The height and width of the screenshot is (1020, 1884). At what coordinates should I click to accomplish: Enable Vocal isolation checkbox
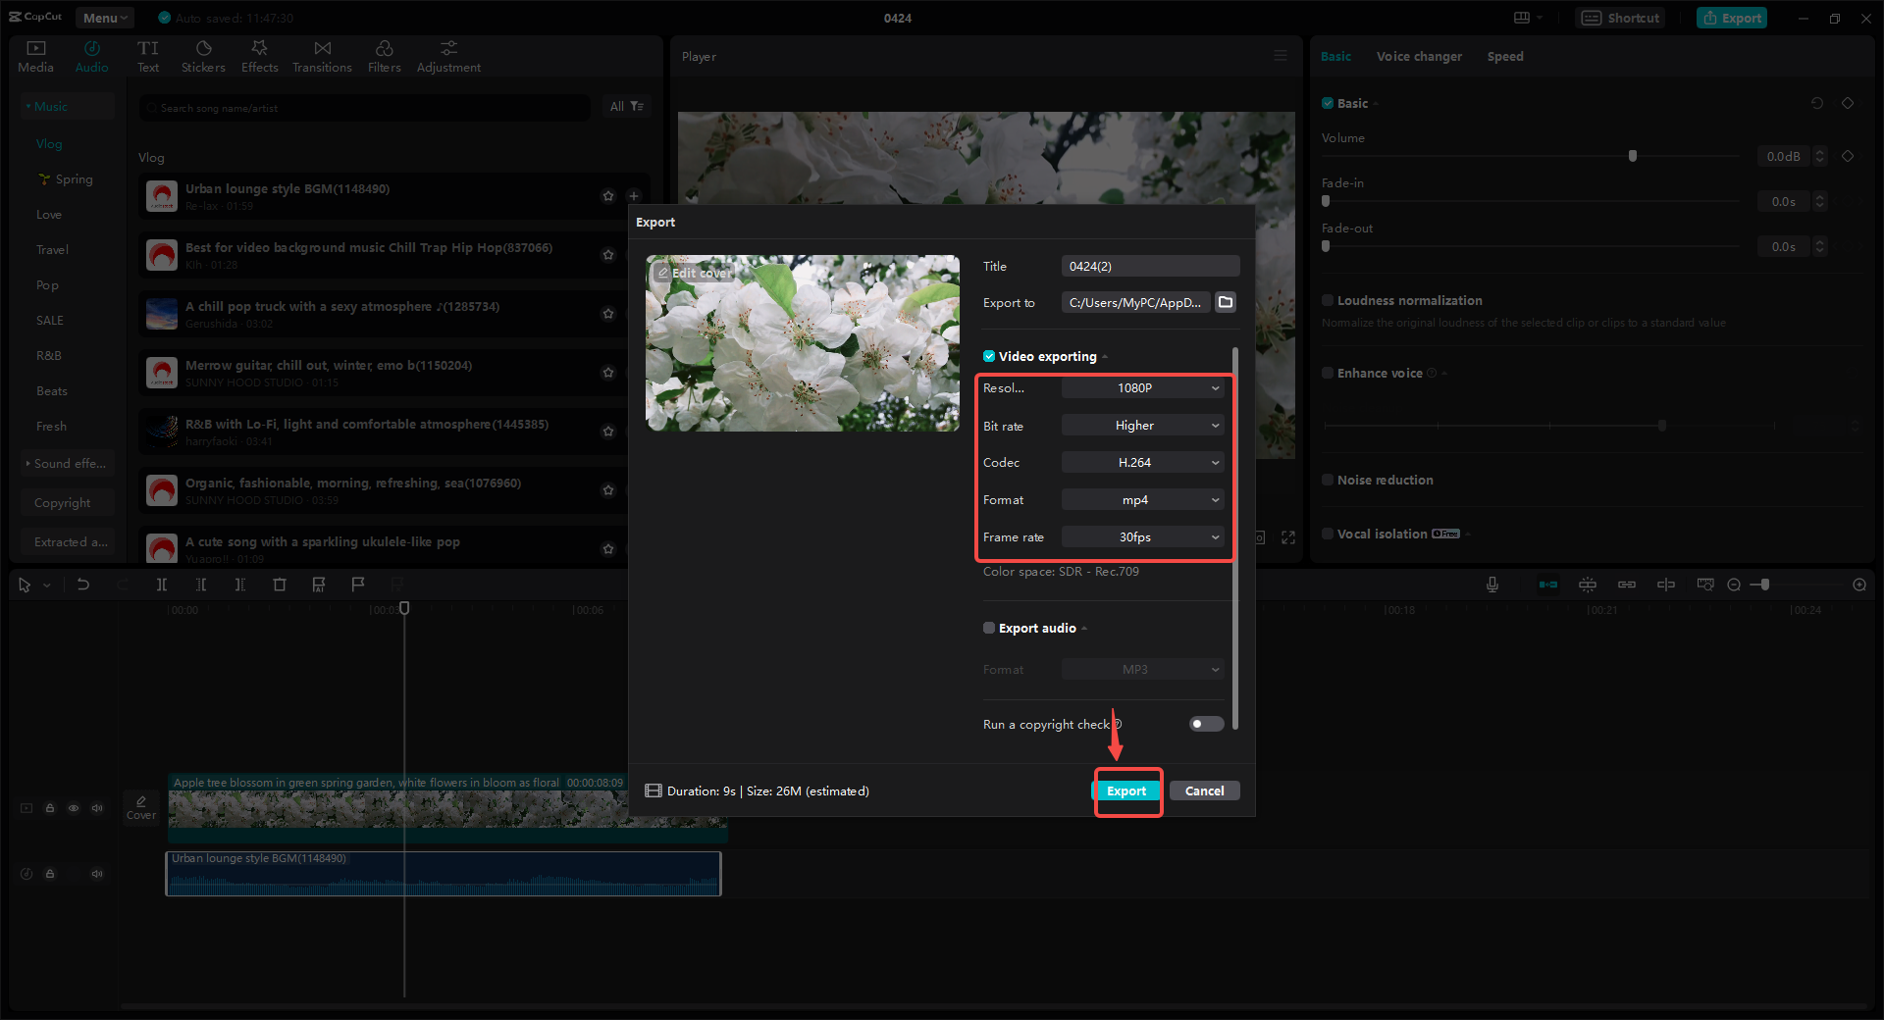pos(1328,534)
